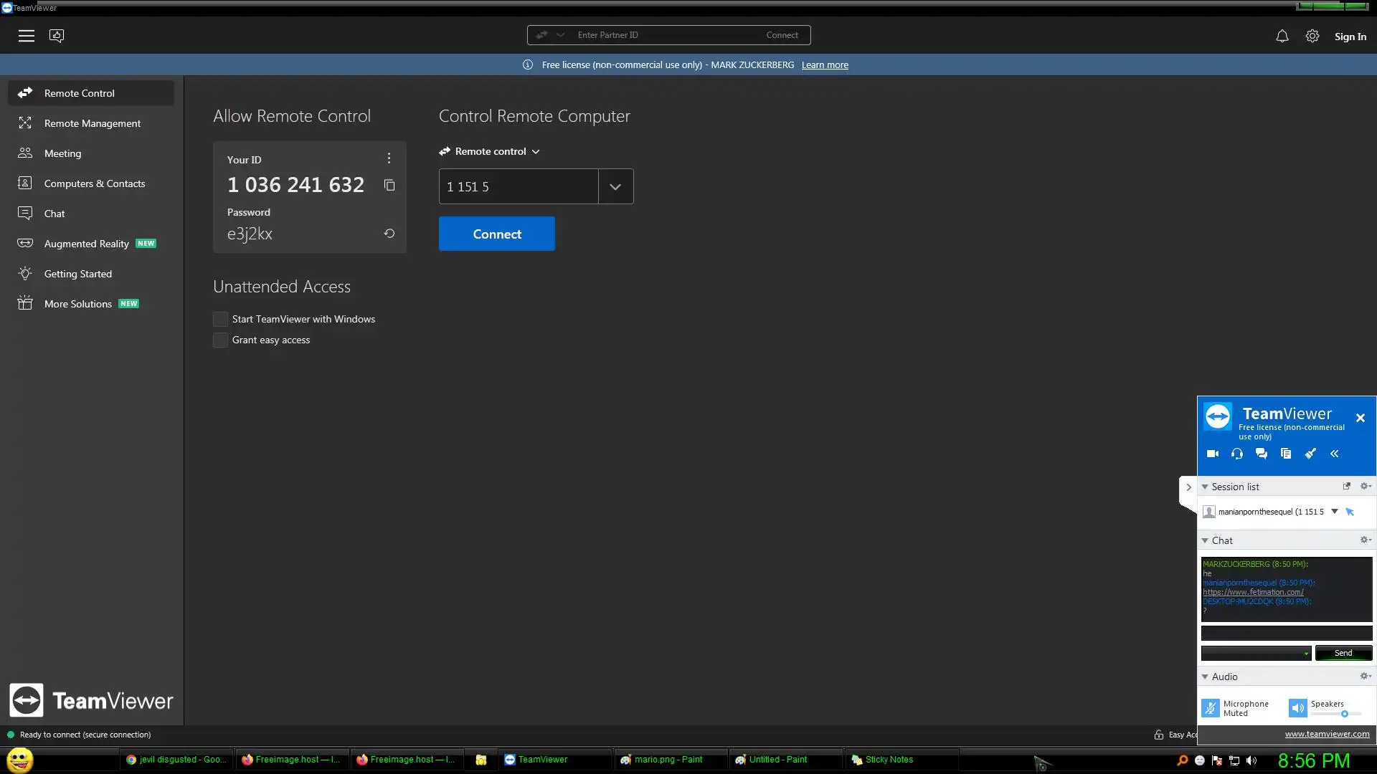
Task: Click file box icon in session panel
Action: [x=1286, y=454]
